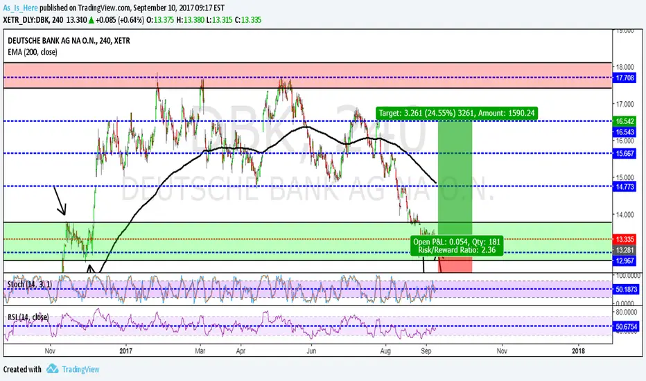Image resolution: width=646 pixels, height=381 pixels.
Task: Select the Stoch (14, 3, 1) indicator legend
Action: click(x=30, y=285)
